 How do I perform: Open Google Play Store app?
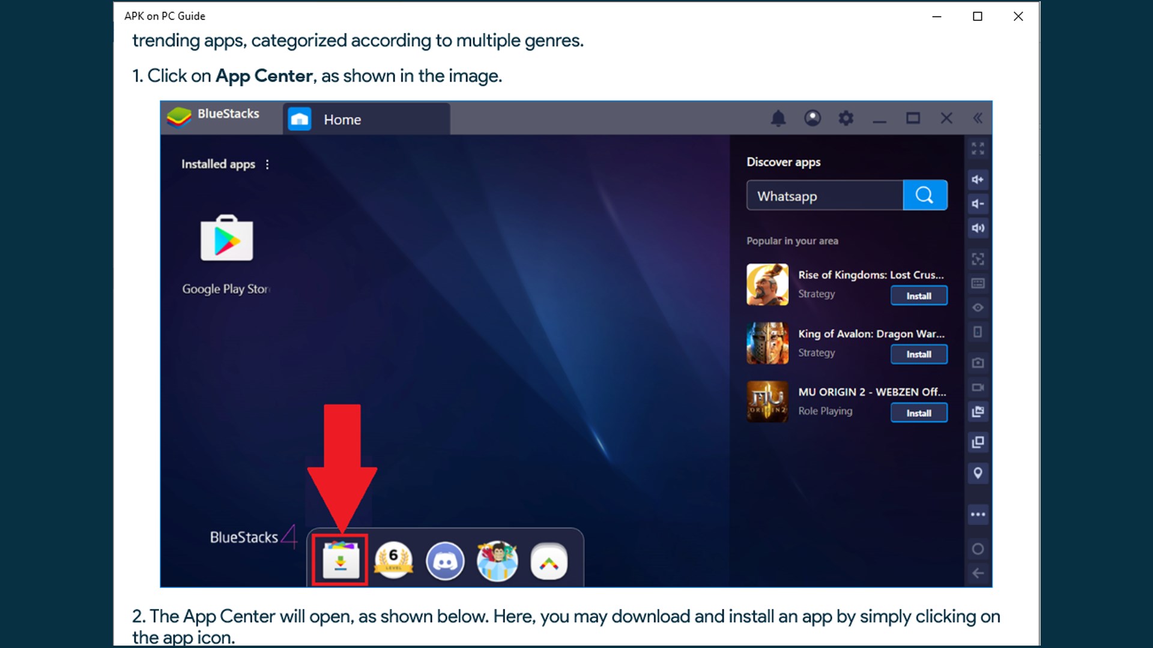tap(226, 239)
